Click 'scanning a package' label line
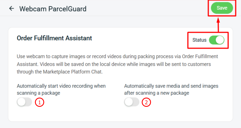The width and height of the screenshot is (241, 128). [x=38, y=93]
